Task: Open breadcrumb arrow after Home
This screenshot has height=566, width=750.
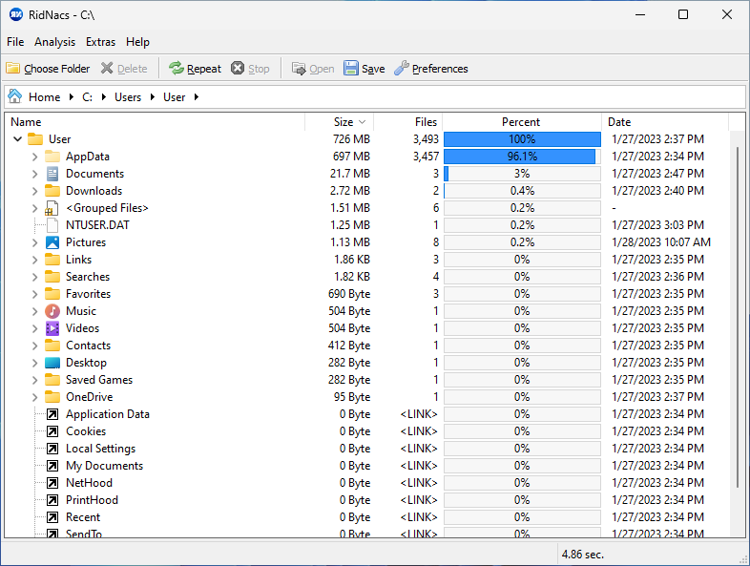Action: click(x=72, y=97)
